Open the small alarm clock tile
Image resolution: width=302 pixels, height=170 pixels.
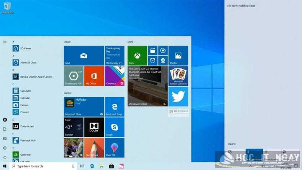pos(153,61)
